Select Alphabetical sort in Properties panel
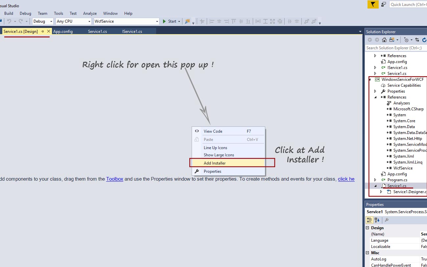427x267 pixels. (377, 220)
